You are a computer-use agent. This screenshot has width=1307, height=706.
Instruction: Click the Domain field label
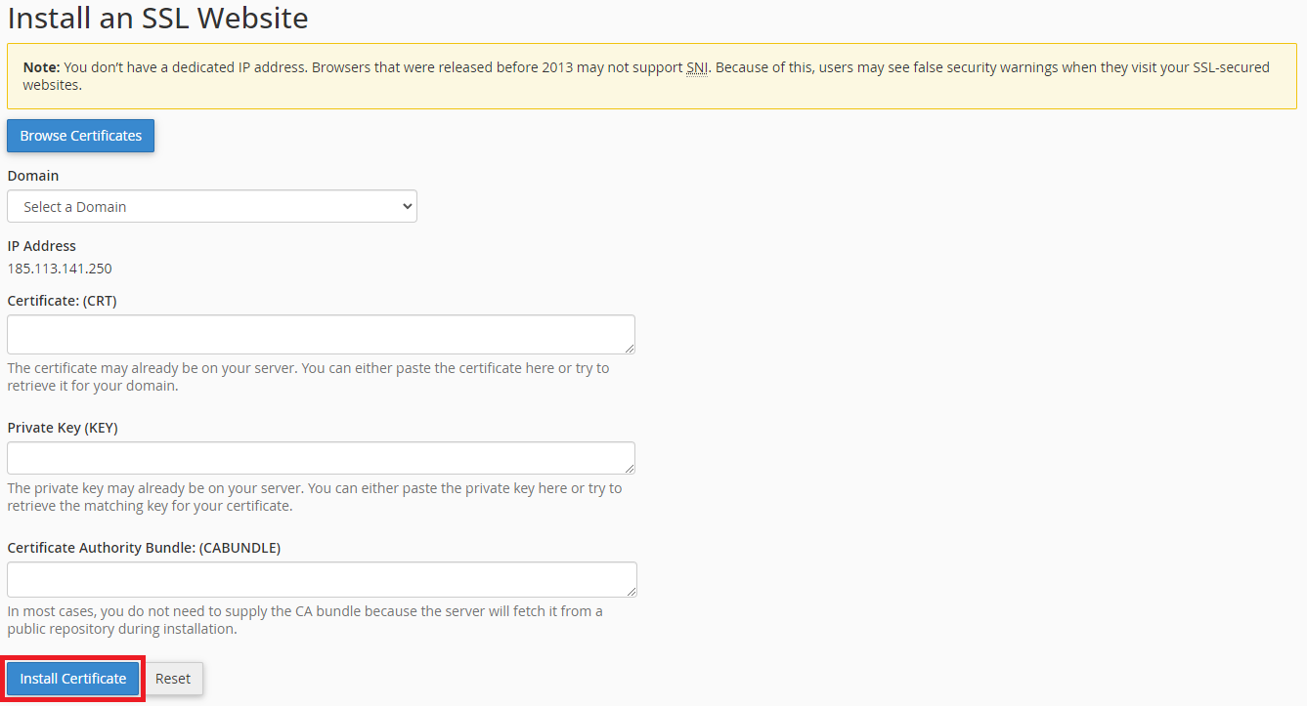coord(33,176)
